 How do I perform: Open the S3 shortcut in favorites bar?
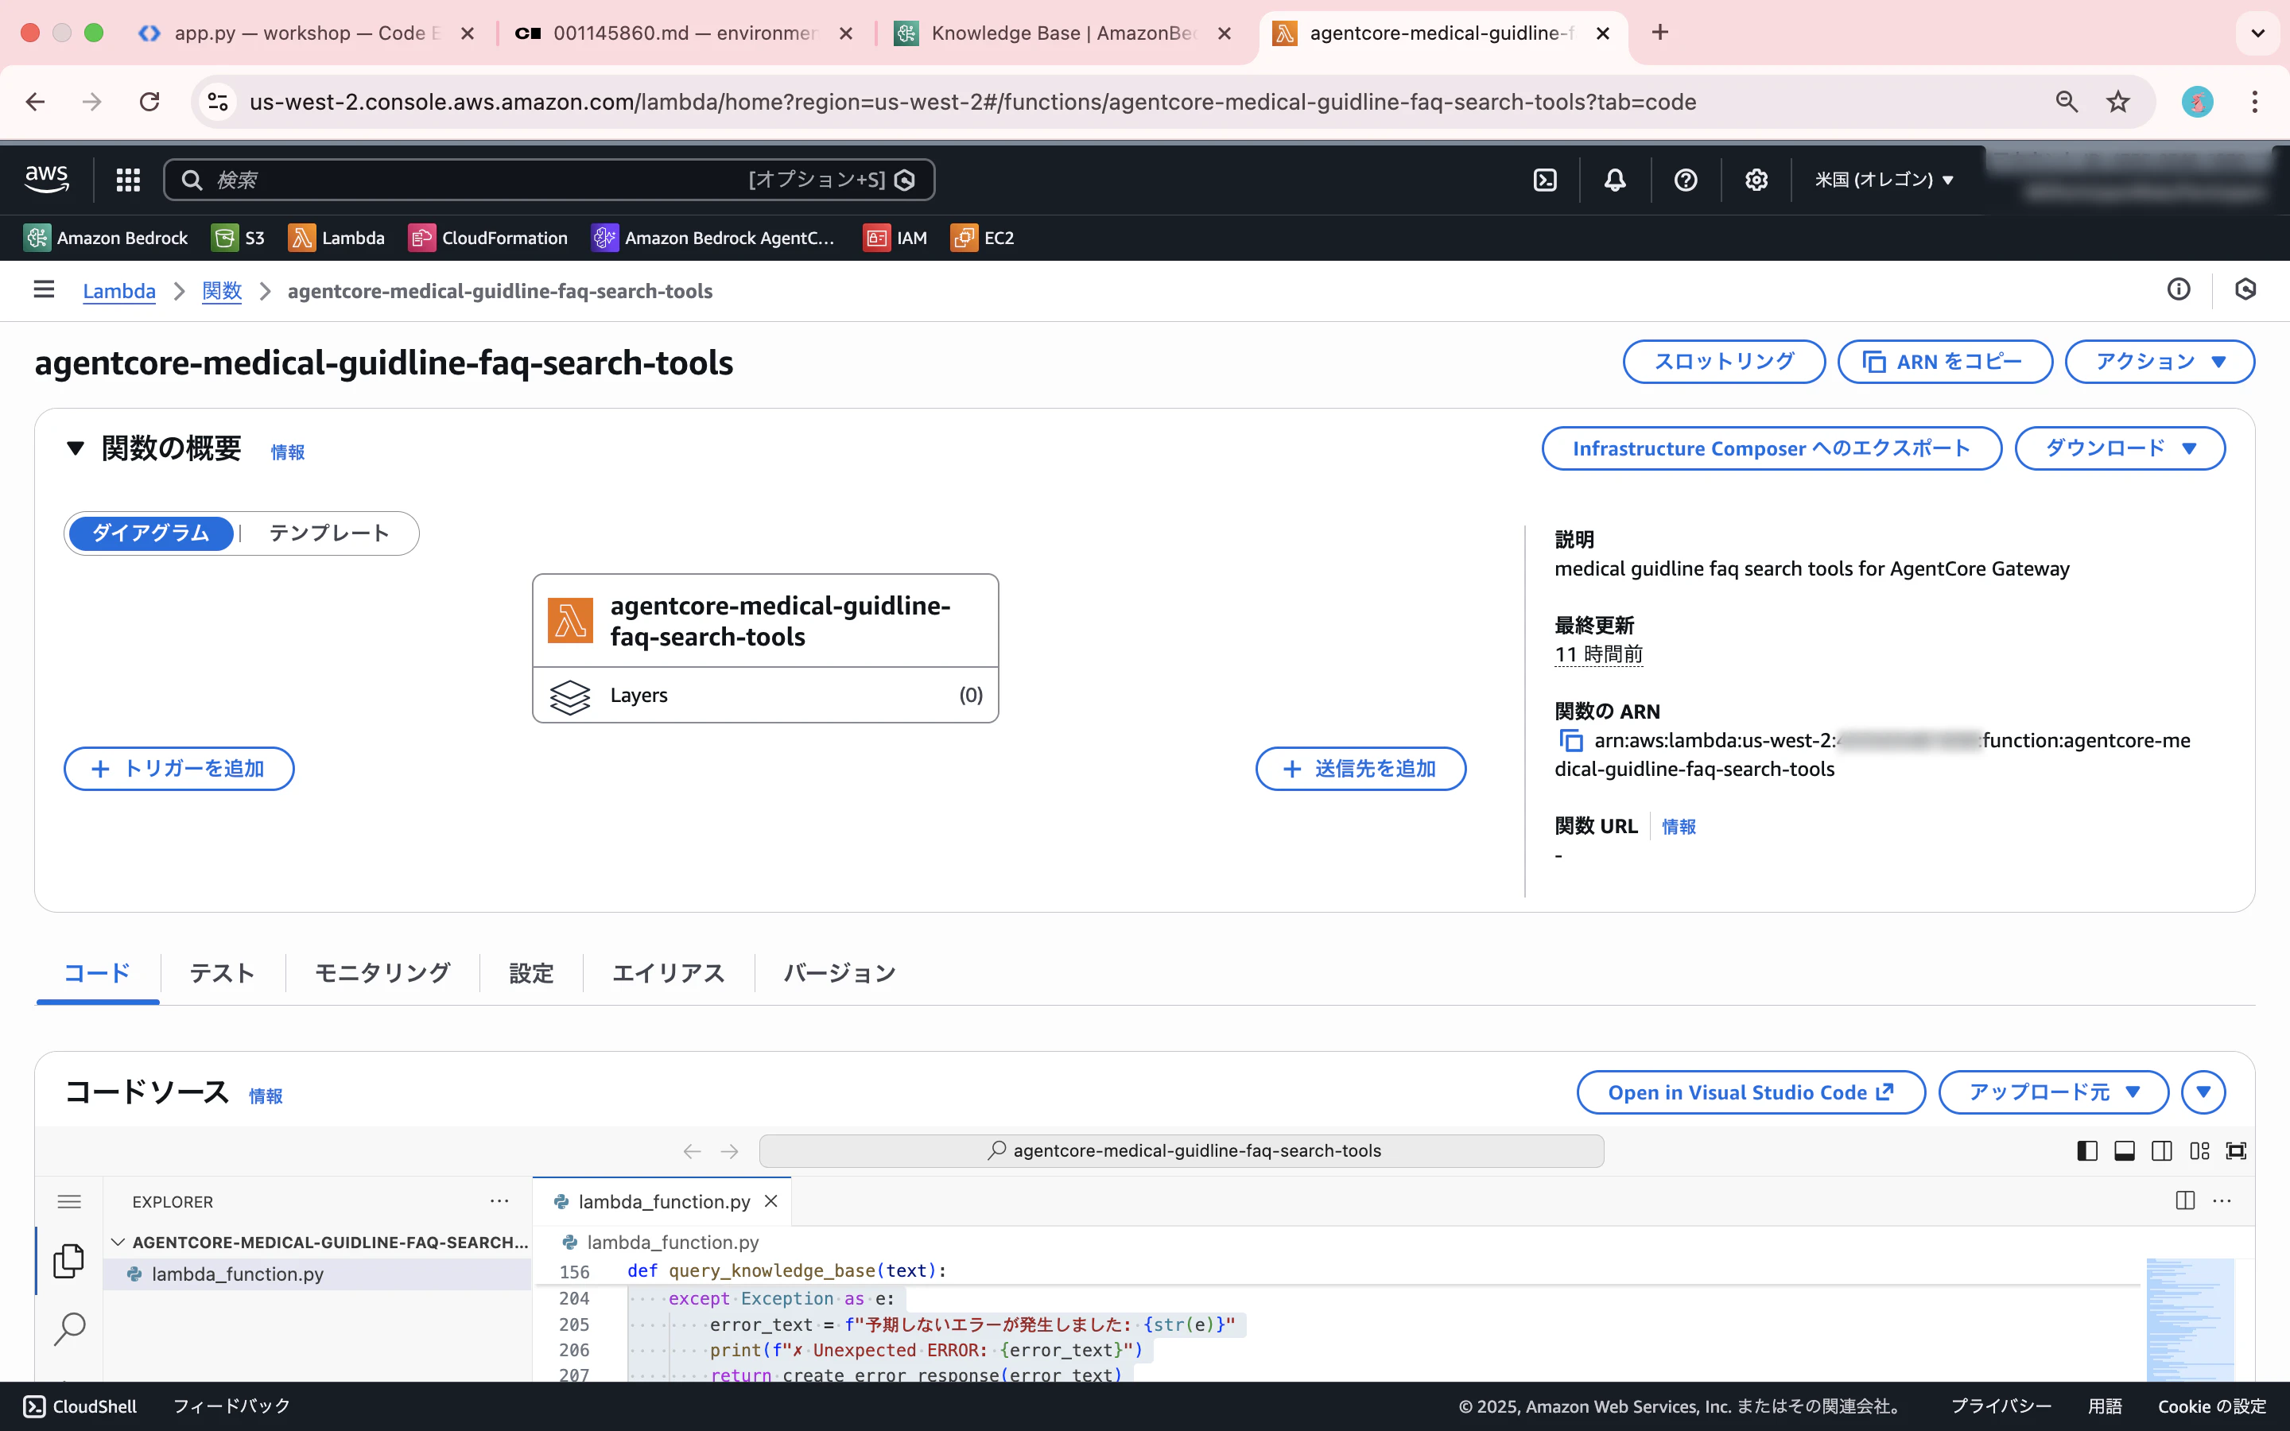[239, 238]
